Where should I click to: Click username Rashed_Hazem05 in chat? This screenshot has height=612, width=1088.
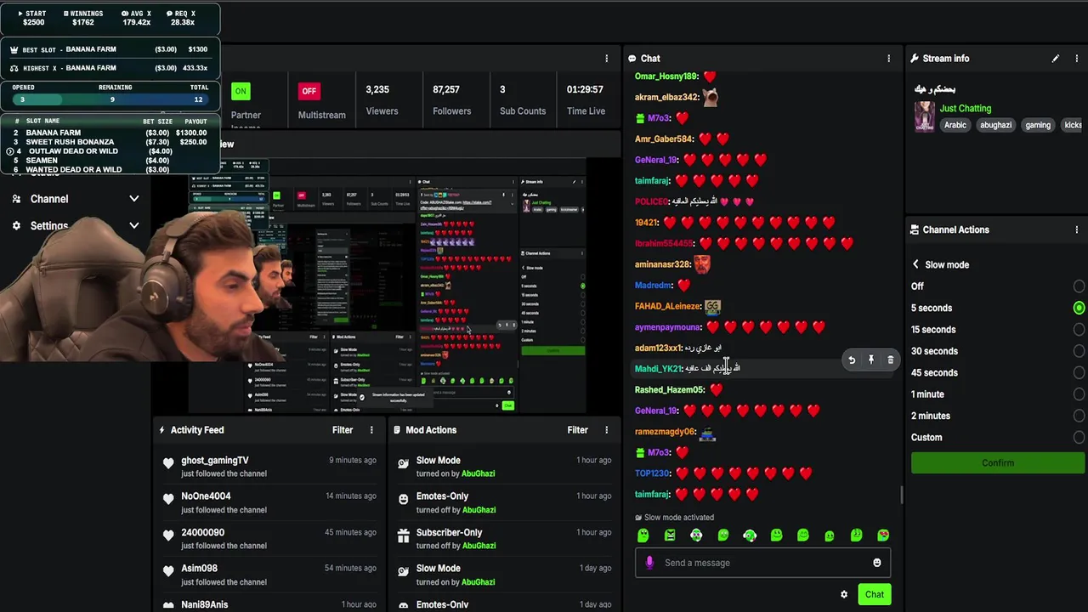pyautogui.click(x=669, y=390)
